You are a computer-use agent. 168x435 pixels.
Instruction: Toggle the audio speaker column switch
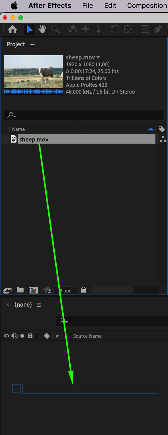pyautogui.click(x=14, y=336)
